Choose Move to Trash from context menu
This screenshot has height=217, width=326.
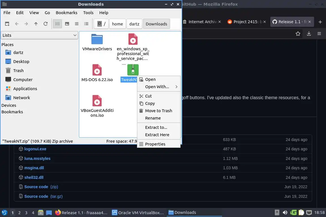point(159,111)
